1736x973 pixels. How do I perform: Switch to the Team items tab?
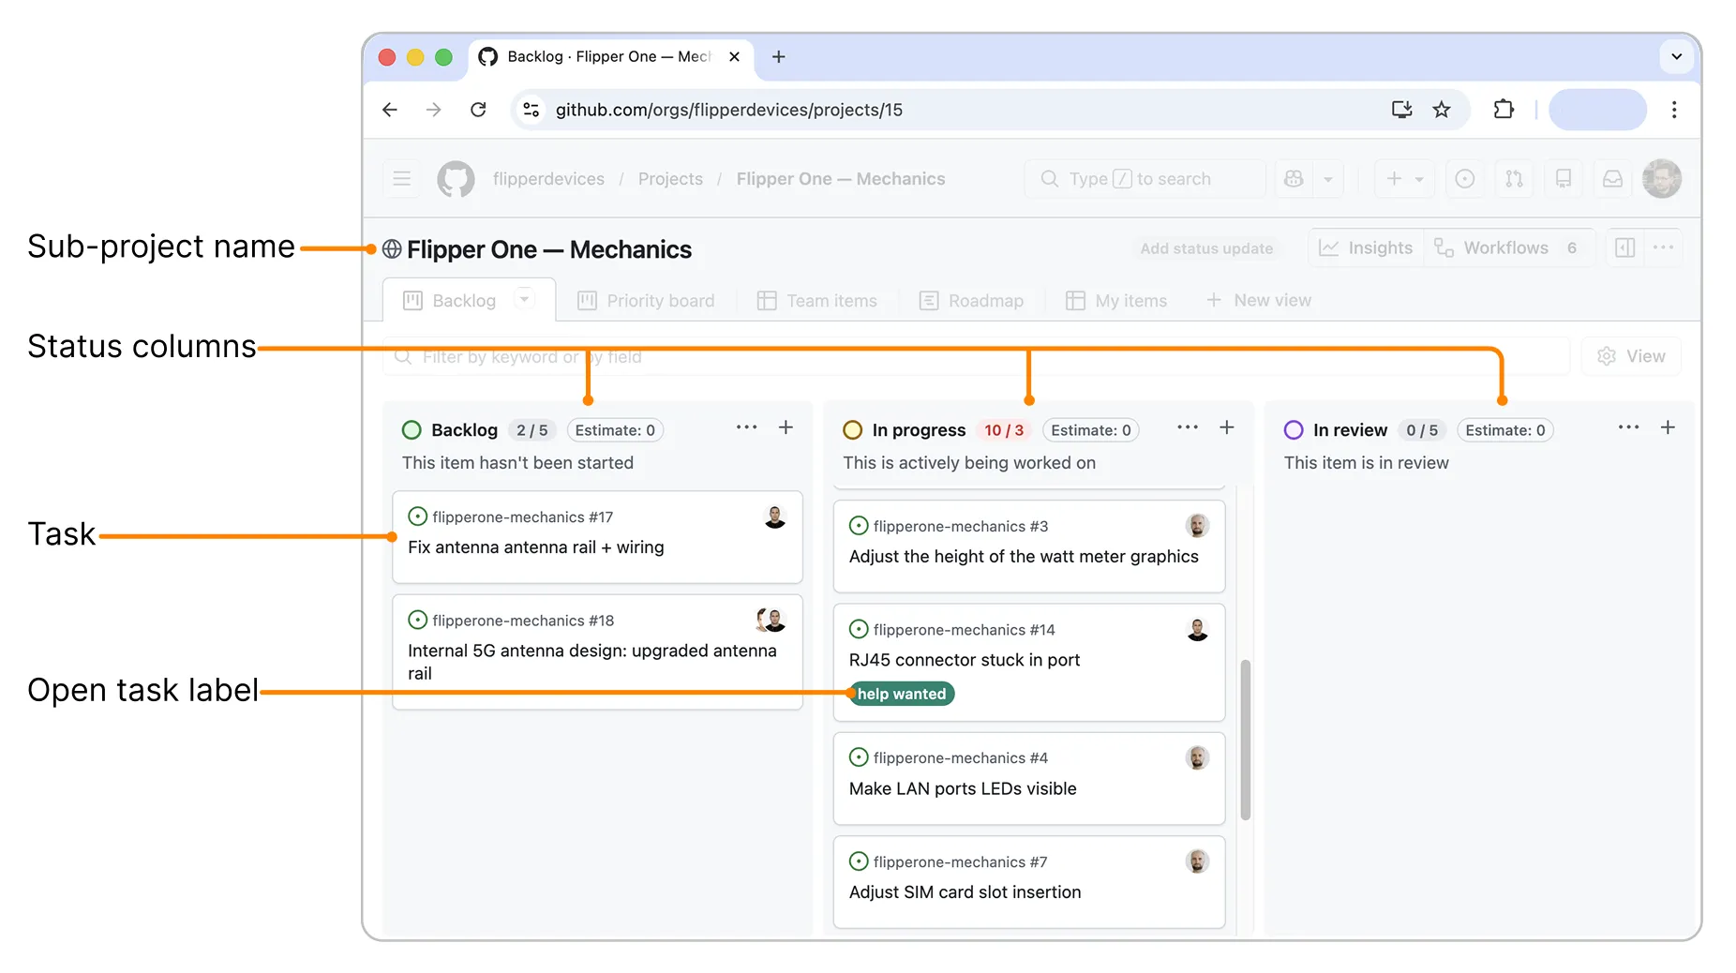(817, 301)
